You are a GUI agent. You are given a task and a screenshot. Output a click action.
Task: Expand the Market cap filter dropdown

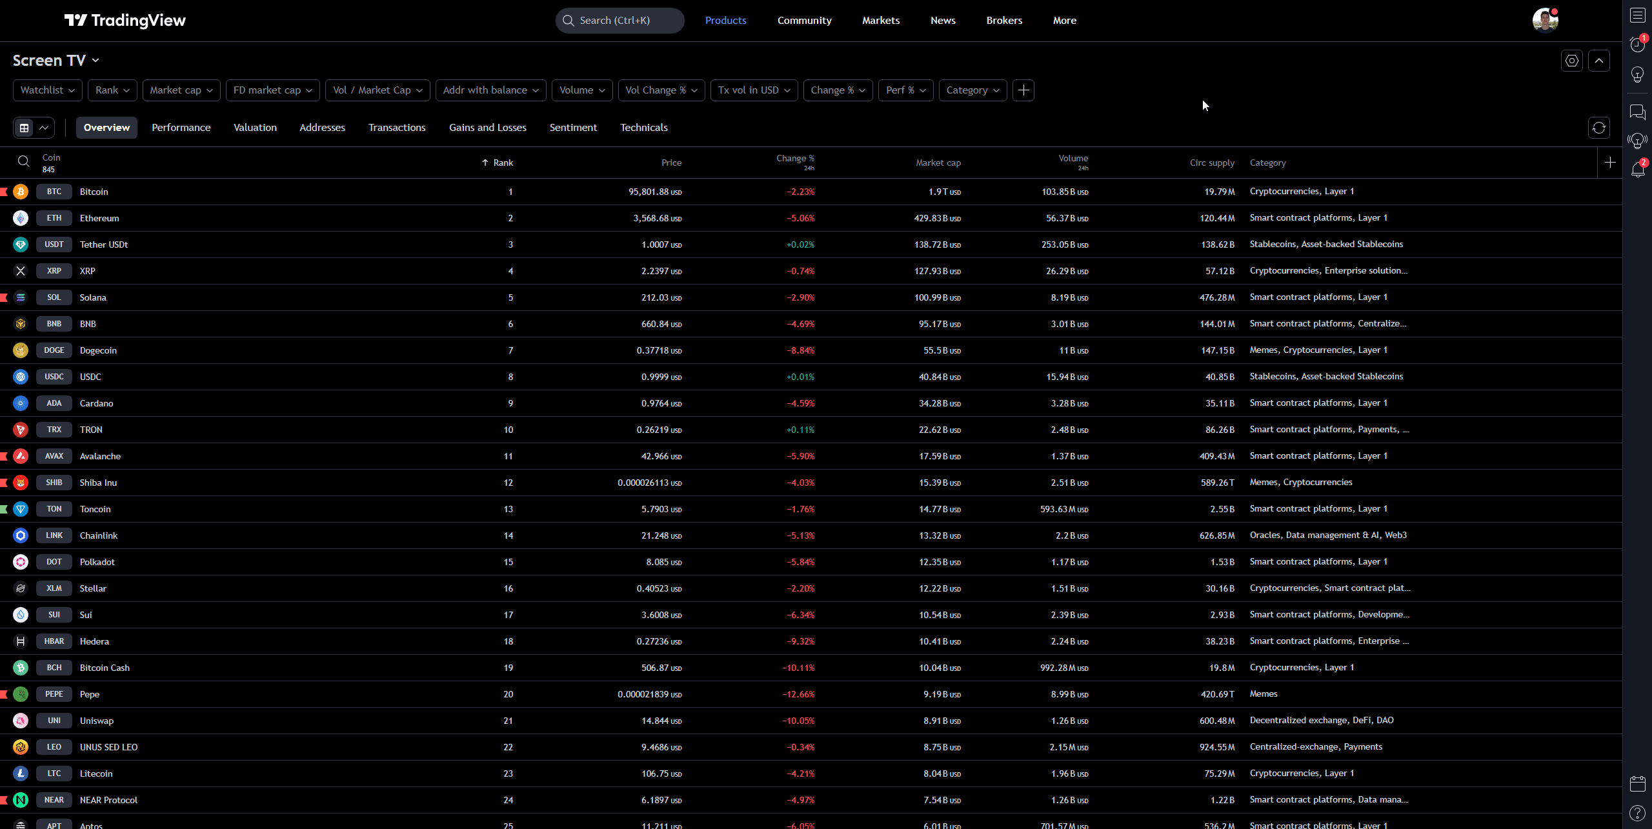tap(181, 90)
